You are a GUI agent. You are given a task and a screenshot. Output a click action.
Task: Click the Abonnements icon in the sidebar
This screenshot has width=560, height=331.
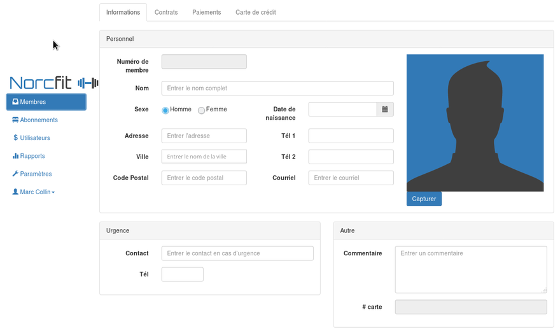coord(15,120)
